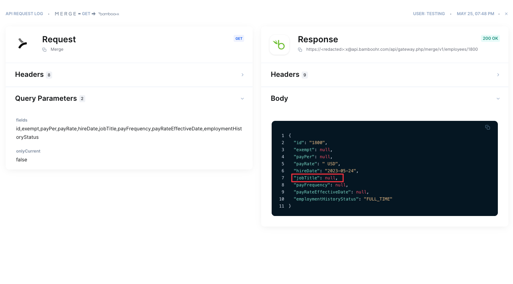Click the API REQUEST LOG label
The height and width of the screenshot is (284, 513).
click(x=24, y=14)
